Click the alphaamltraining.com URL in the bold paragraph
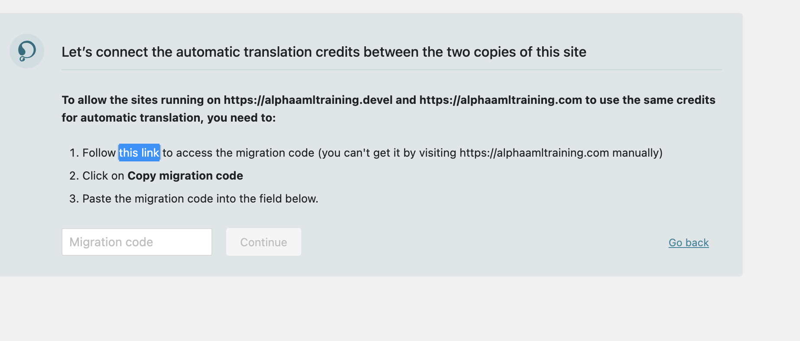 tap(501, 100)
